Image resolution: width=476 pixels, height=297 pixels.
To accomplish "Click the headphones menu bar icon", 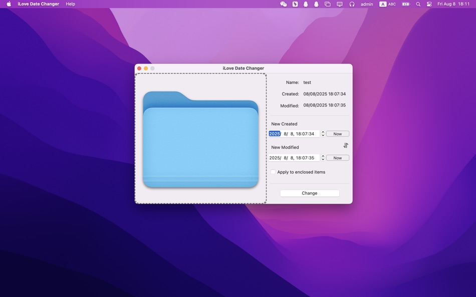I will pyautogui.click(x=352, y=4).
